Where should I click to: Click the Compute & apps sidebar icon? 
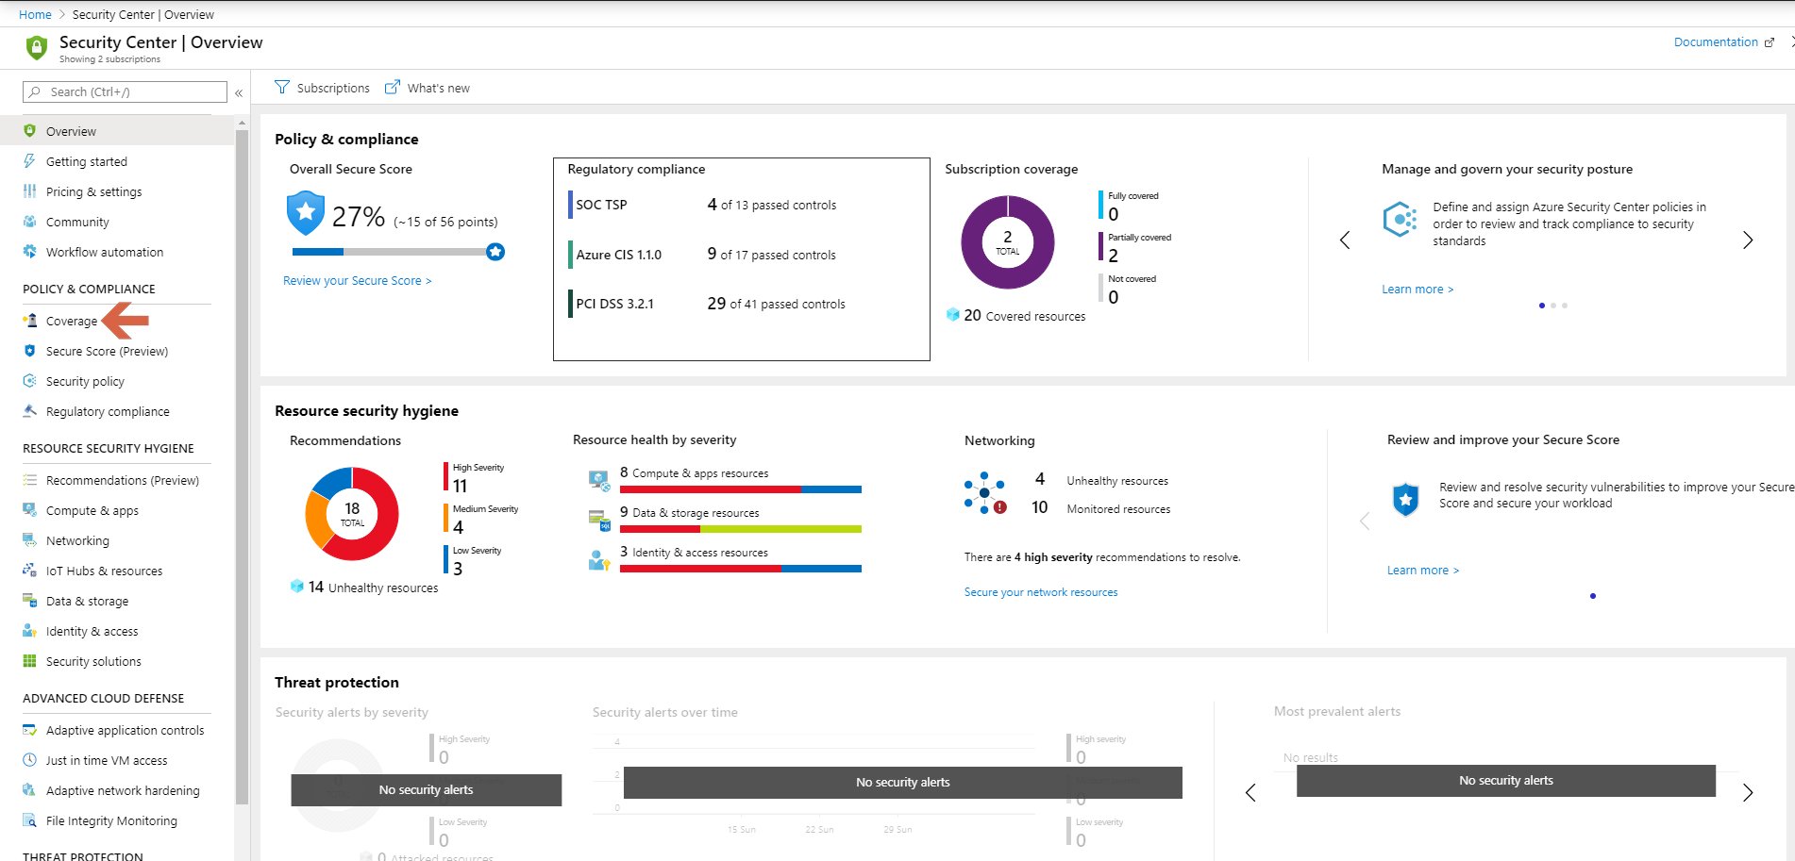29,510
